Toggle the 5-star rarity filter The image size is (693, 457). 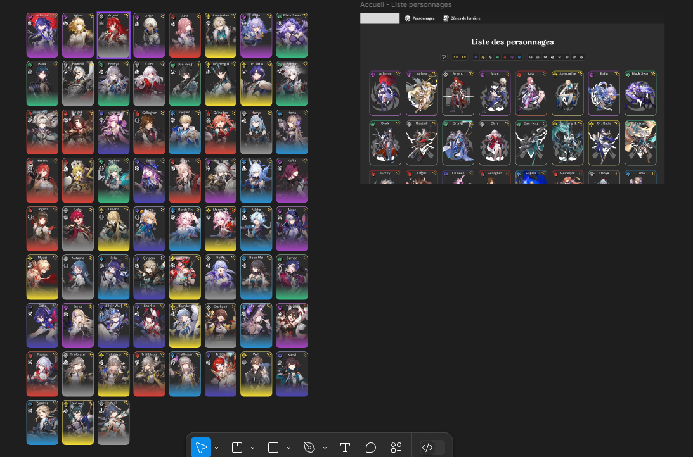tap(456, 57)
